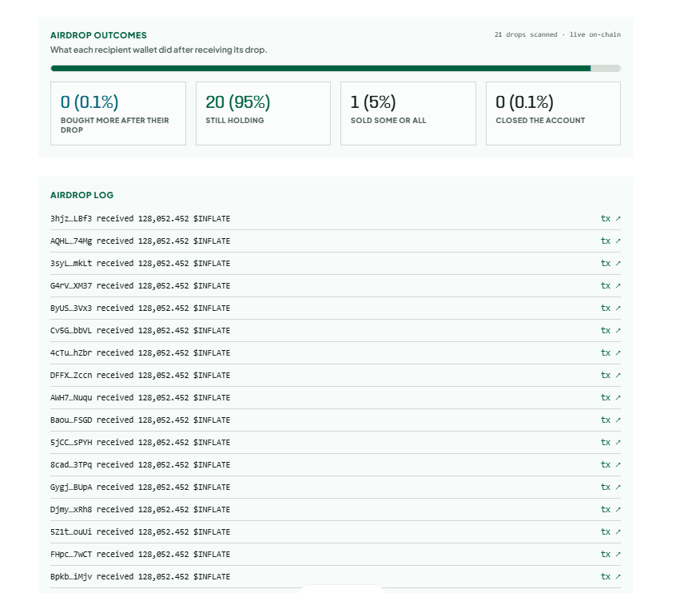Click the "AIRDROP OUTCOMES" heading
The width and height of the screenshot is (692, 593).
click(x=98, y=35)
